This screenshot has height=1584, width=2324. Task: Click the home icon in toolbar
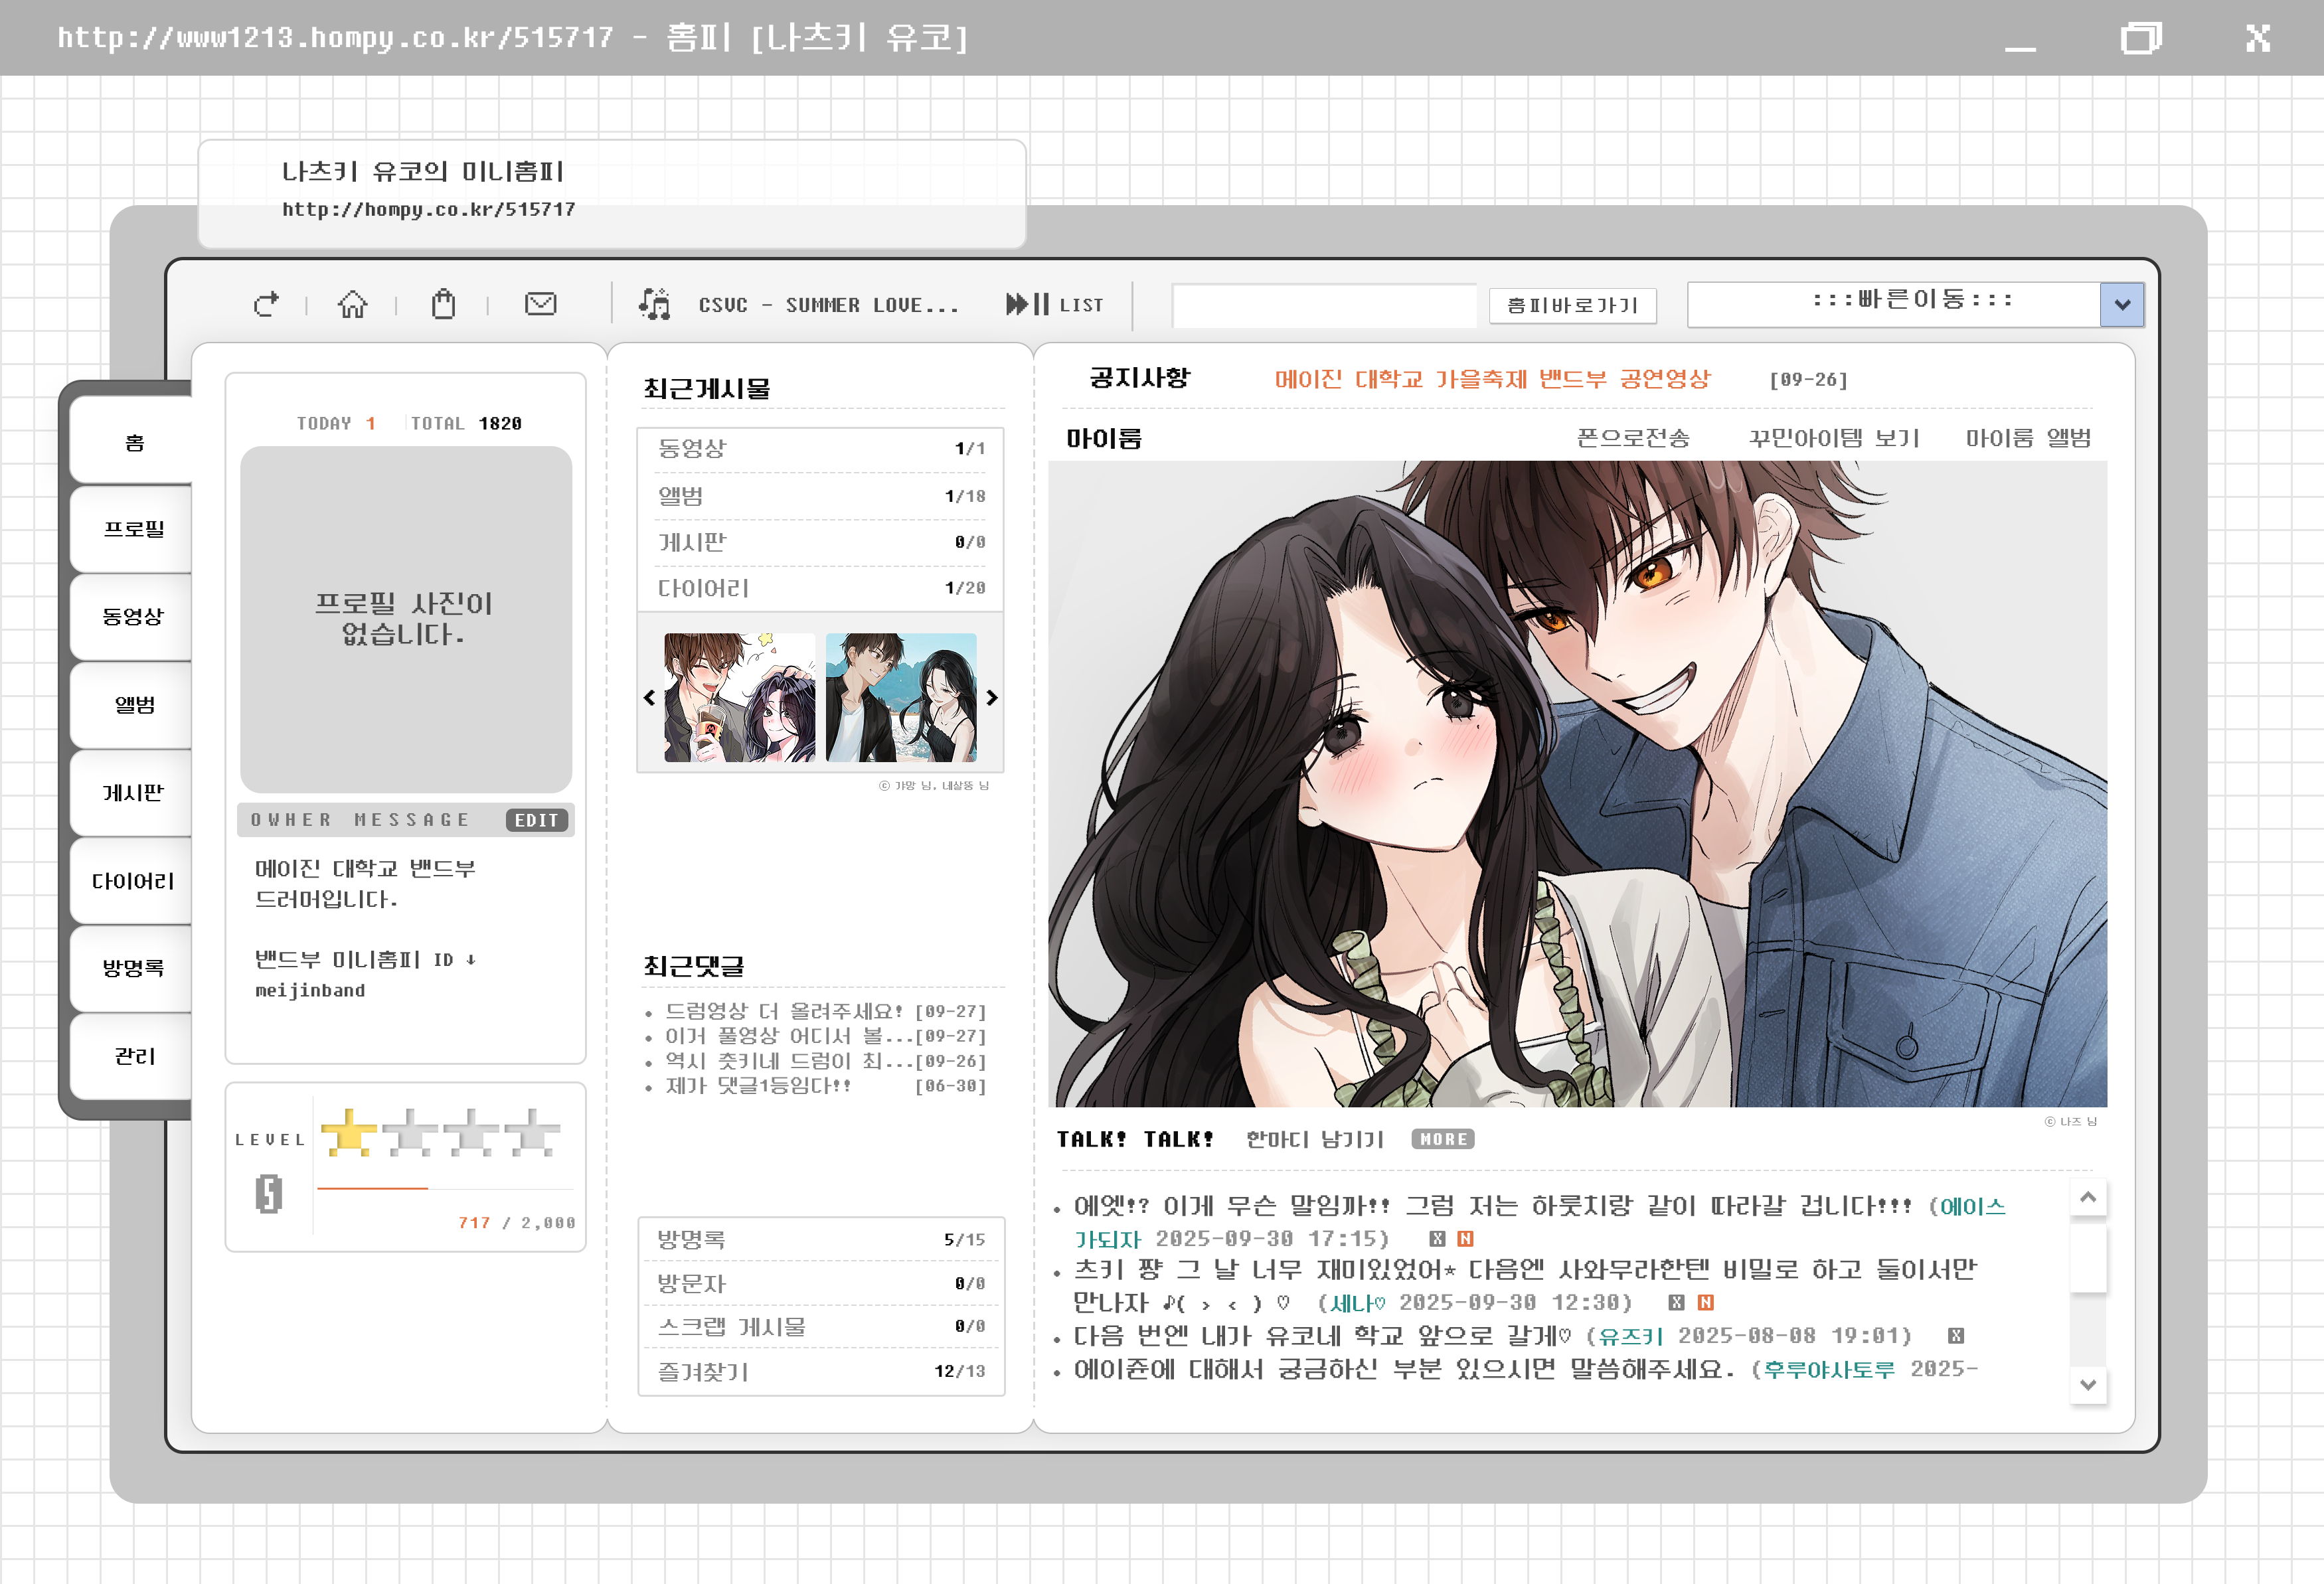click(x=352, y=304)
